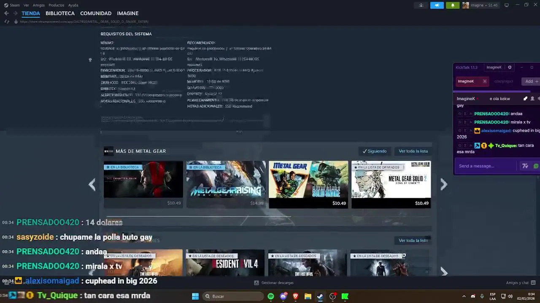Switch to second KickTalk chatroom tab
Image resolution: width=540 pixels, height=303 pixels.
[504, 81]
